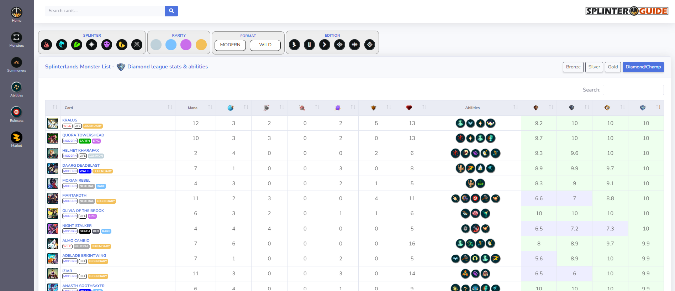Pick the purple Epic rarity circle
Image resolution: width=675 pixels, height=291 pixels.
186,45
